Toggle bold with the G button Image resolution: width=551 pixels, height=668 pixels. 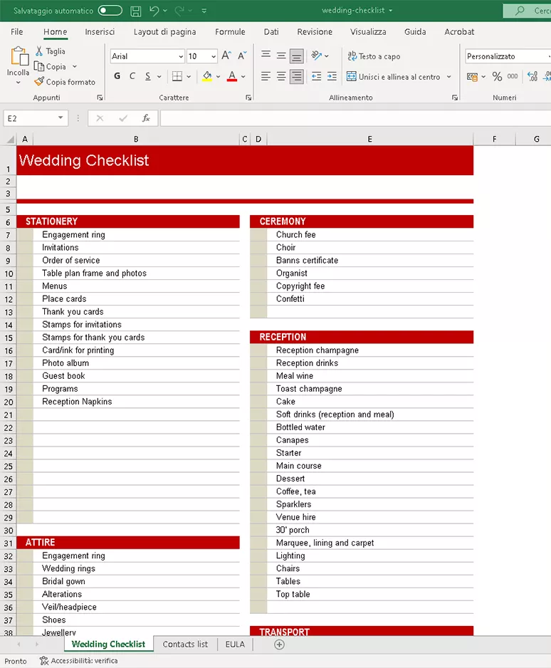[x=117, y=76]
